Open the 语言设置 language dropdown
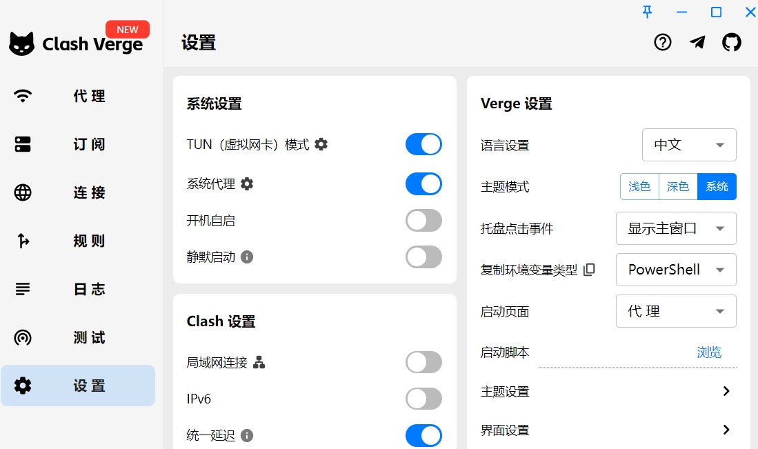 [x=688, y=145]
